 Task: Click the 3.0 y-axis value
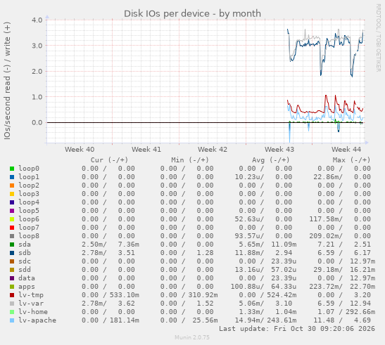[x=37, y=46]
